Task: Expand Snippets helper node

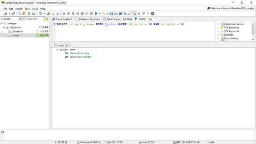Action: (x=218, y=35)
